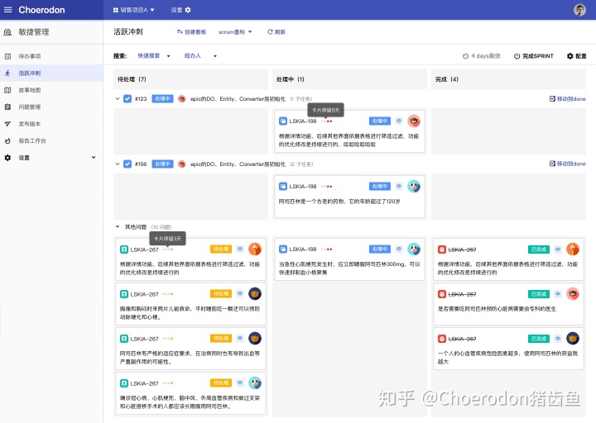
Task: Open the scrum board selector dropdown
Action: click(x=235, y=32)
